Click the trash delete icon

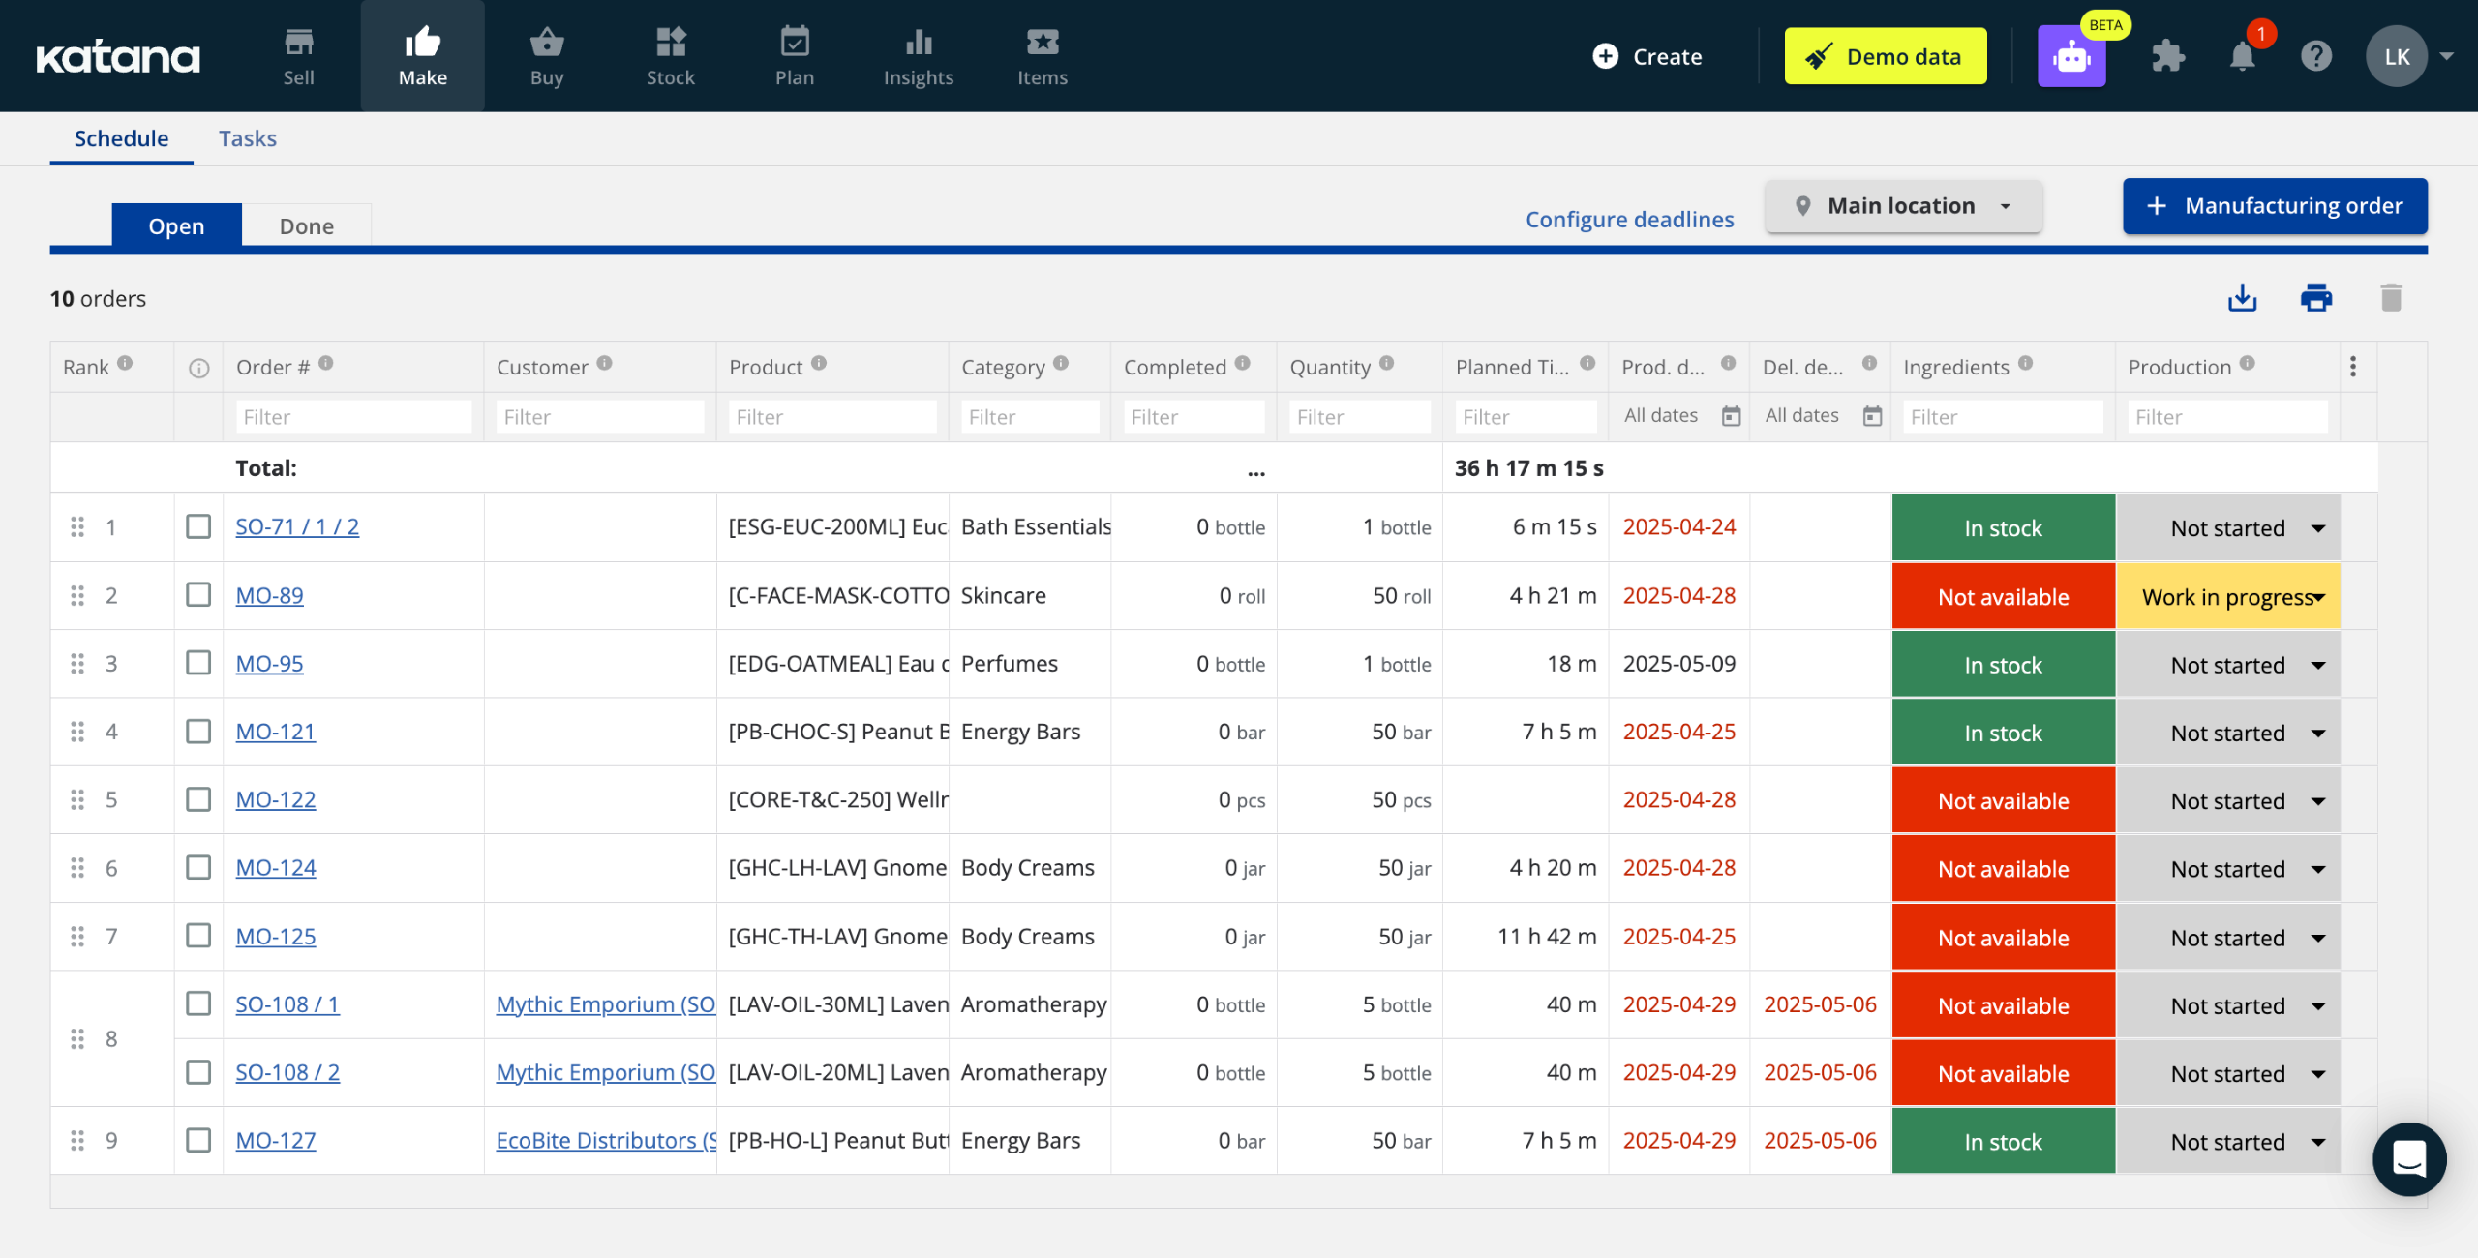[x=2391, y=298]
